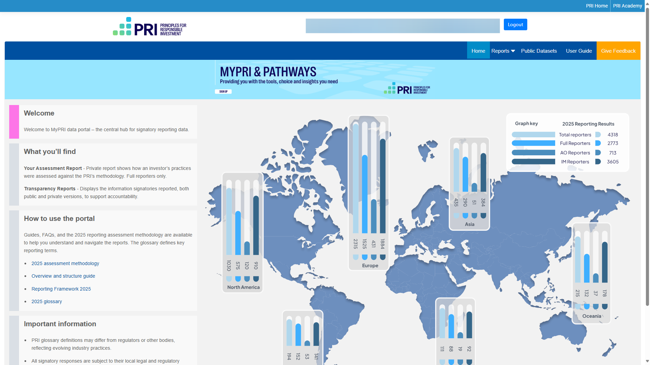Viewport: 650px width, 365px height.
Task: Click the caret arrow next to Reports
Action: [x=513, y=51]
